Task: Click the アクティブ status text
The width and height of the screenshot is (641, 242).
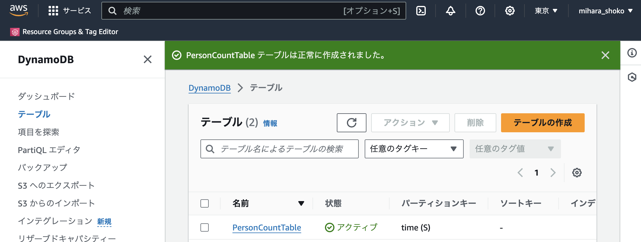Action: pos(357,227)
